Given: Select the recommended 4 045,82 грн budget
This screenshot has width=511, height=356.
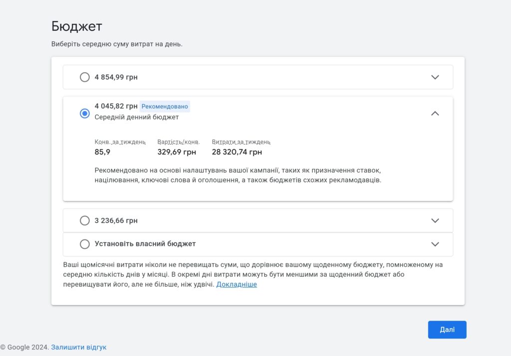Looking at the screenshot, I should (x=85, y=113).
